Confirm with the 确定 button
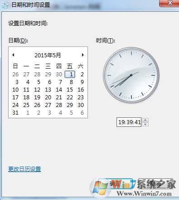This screenshot has width=179, height=200. (115, 184)
